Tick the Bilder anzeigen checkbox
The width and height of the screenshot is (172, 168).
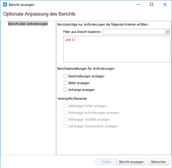[x=65, y=83]
